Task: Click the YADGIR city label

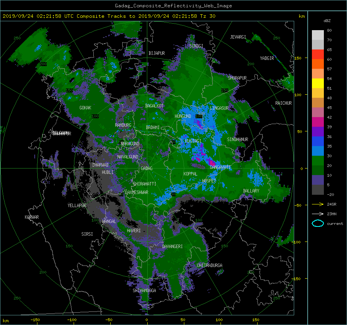Action: tap(267, 58)
